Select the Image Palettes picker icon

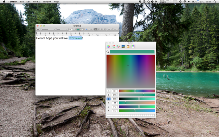tap(123, 47)
